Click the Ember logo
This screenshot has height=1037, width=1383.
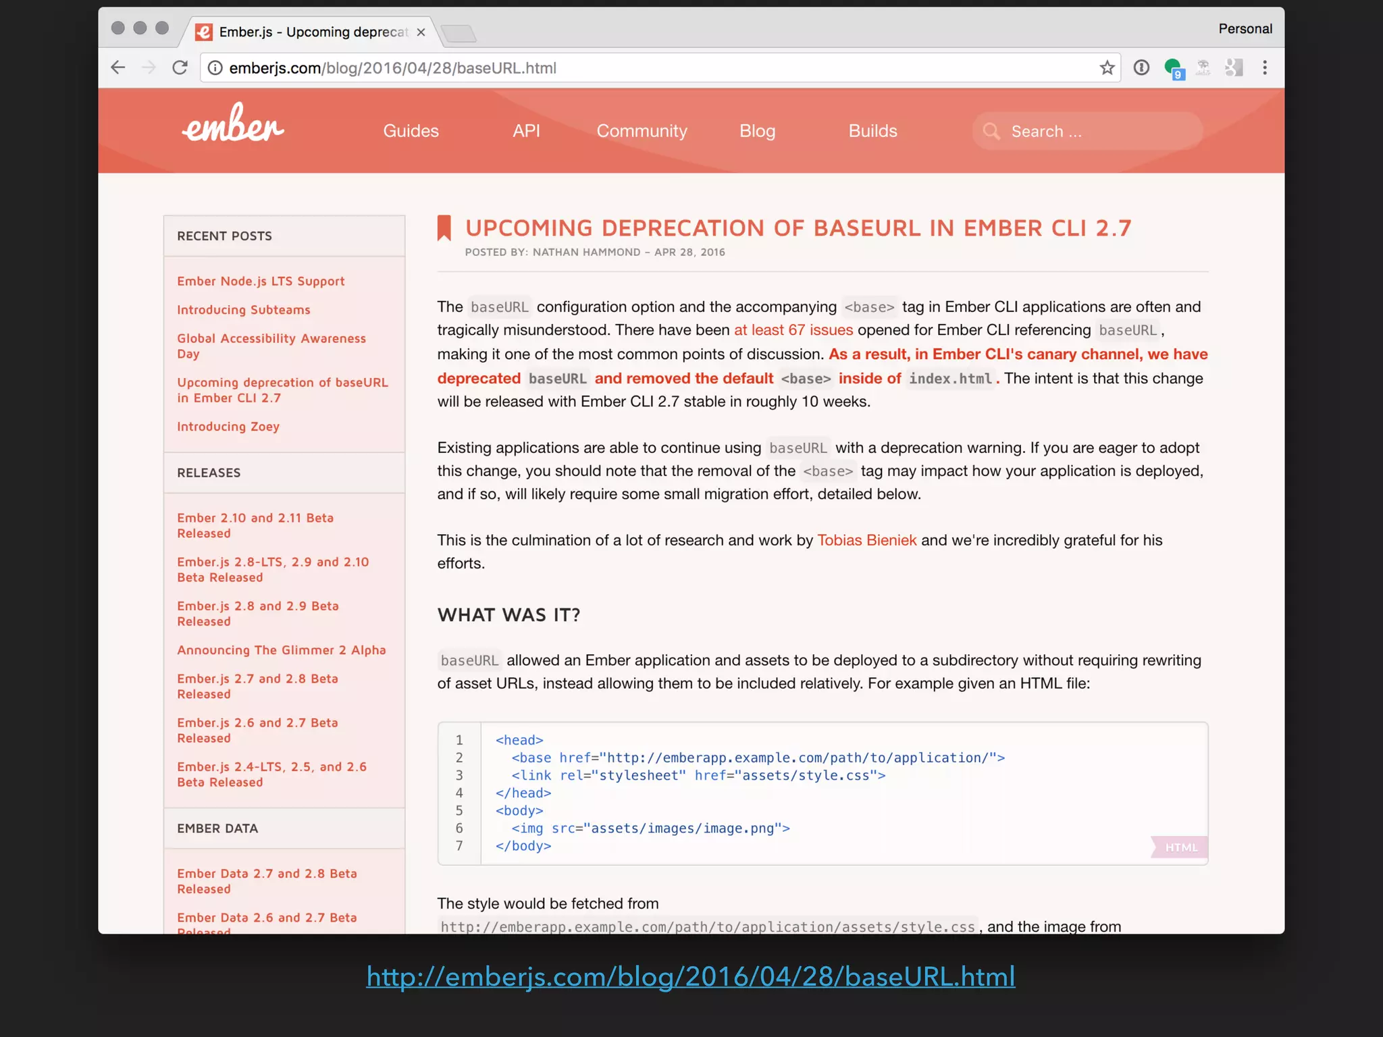pyautogui.click(x=233, y=125)
